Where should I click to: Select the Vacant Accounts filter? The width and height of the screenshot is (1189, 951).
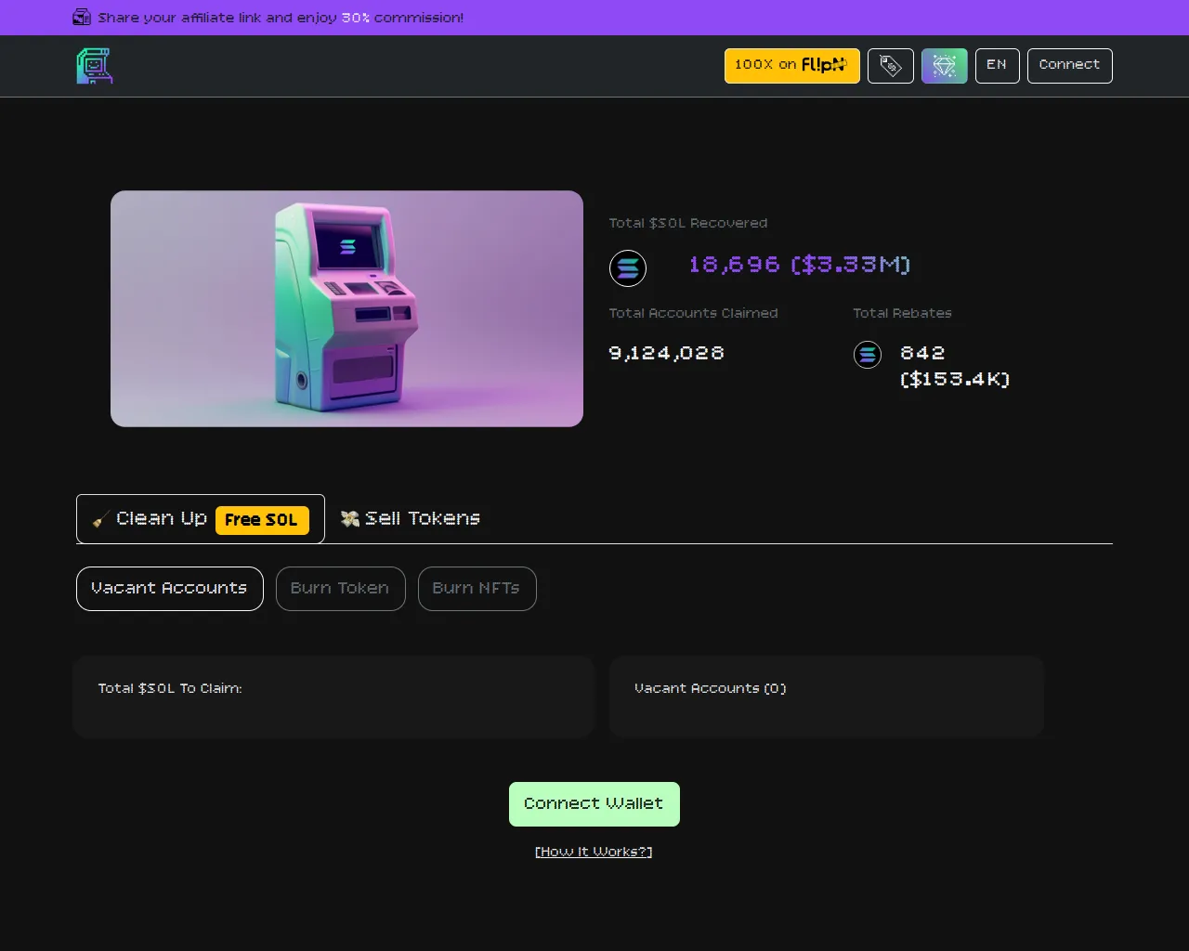[x=170, y=589]
